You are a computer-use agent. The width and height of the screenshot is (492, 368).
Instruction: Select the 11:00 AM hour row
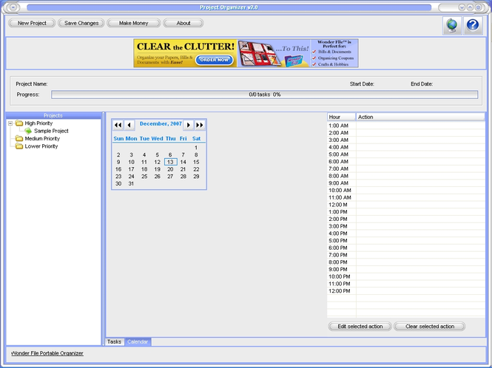(x=405, y=197)
